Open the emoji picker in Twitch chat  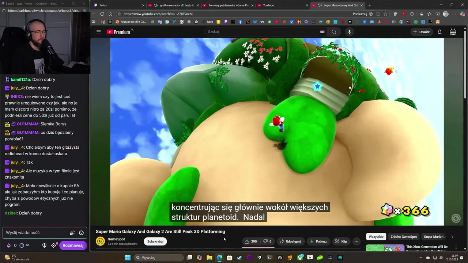click(x=81, y=233)
